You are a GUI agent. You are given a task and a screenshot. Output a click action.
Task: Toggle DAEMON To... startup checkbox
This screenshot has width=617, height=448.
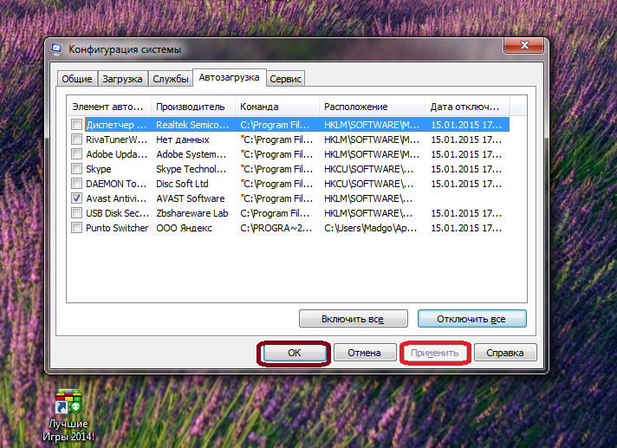(x=76, y=184)
